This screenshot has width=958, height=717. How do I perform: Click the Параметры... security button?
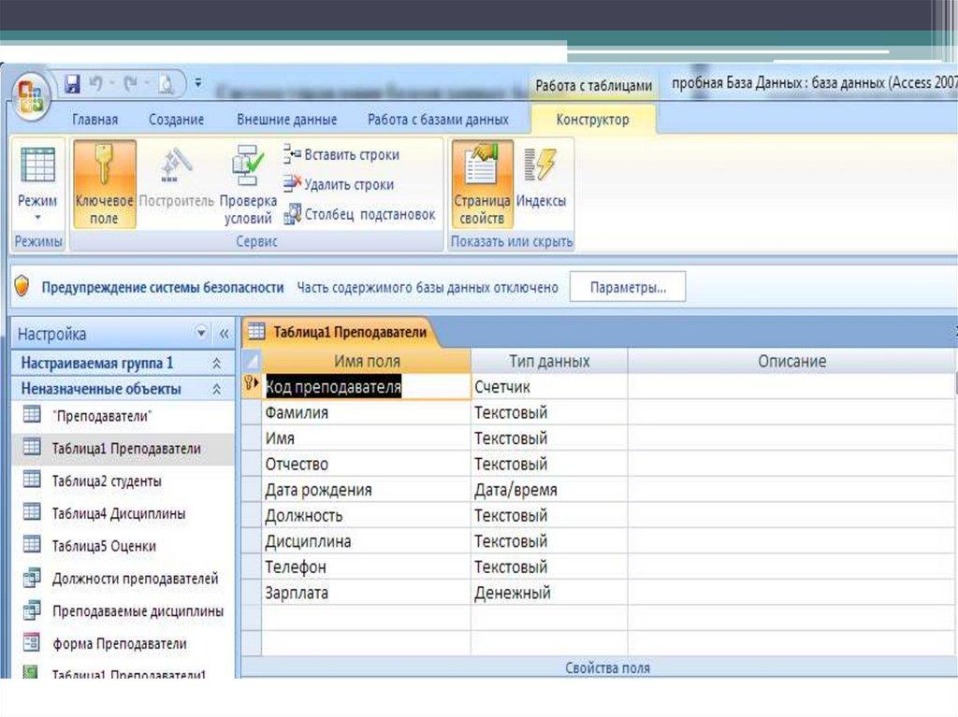[628, 288]
